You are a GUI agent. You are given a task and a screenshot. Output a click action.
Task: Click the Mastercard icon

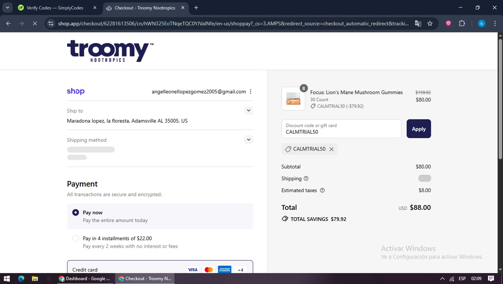pos(209,270)
